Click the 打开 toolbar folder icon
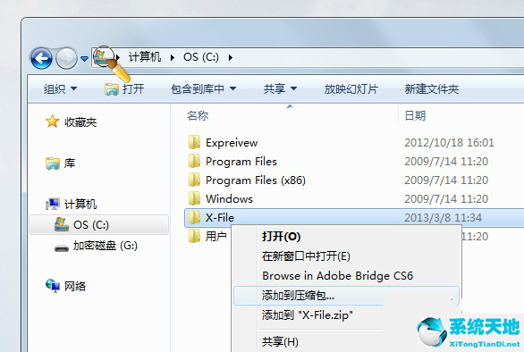 [111, 89]
